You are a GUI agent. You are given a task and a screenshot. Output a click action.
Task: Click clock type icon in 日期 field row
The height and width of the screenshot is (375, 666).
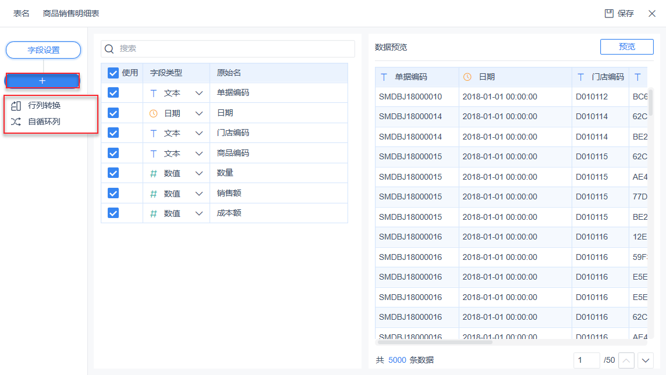tap(153, 114)
